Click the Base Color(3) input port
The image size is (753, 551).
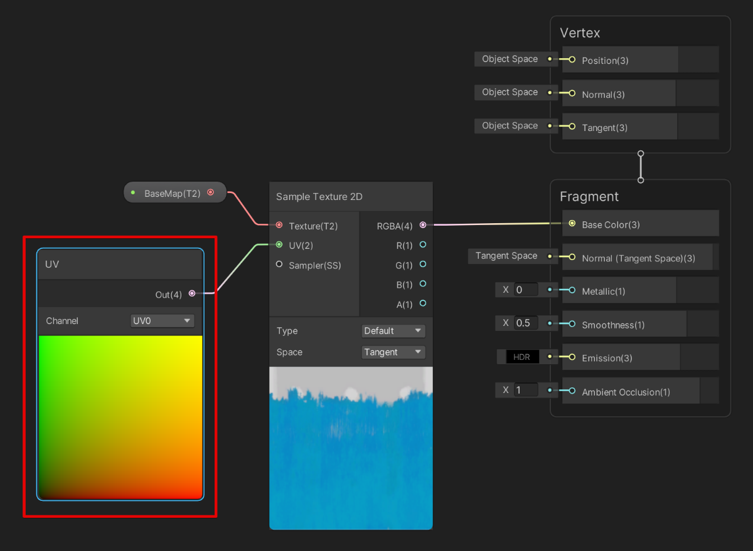[571, 223]
